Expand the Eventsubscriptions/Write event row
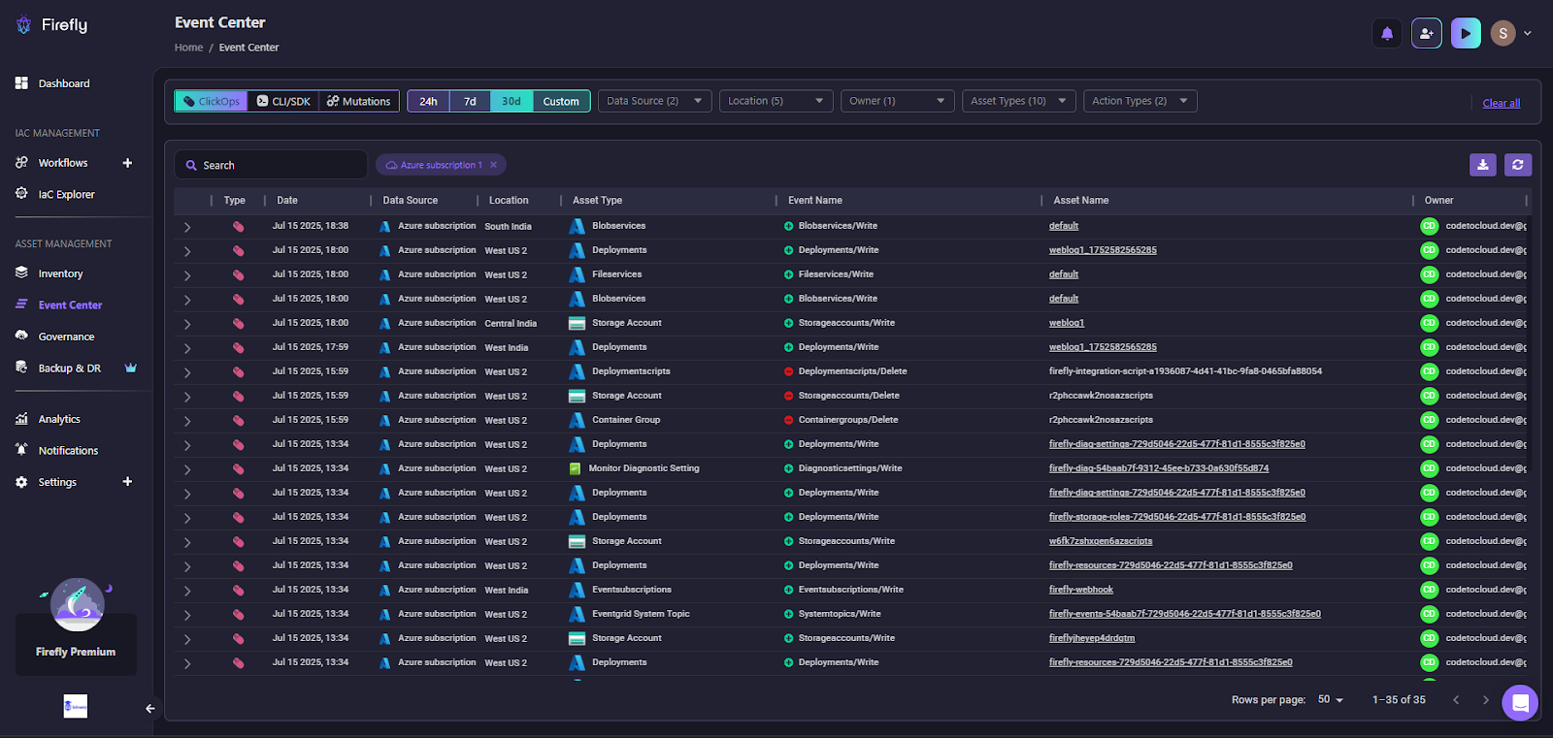This screenshot has height=738, width=1553. [187, 591]
